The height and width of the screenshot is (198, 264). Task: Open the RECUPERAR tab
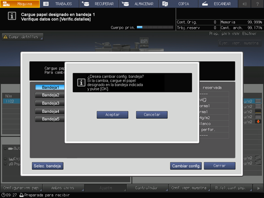pyautogui.click(x=99, y=4)
